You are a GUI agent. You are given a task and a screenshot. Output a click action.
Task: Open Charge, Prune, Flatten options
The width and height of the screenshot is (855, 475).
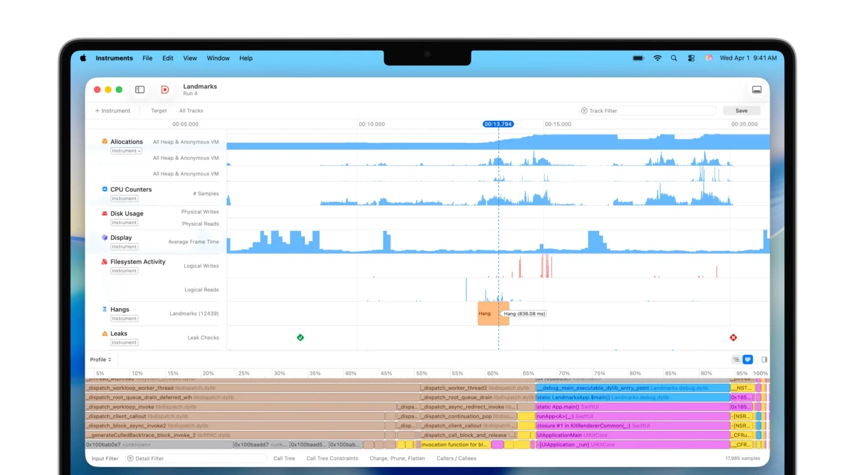[x=397, y=459]
